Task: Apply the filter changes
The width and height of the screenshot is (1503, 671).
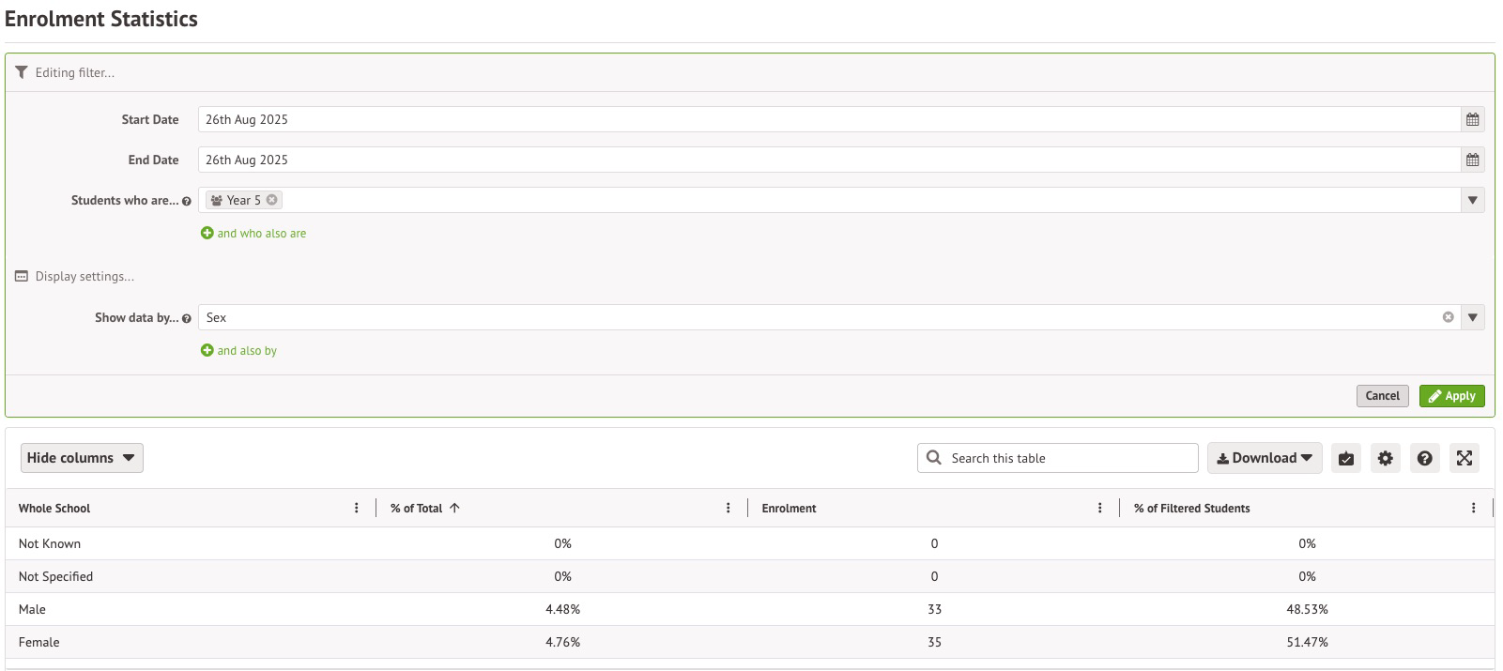Action: (1451, 396)
